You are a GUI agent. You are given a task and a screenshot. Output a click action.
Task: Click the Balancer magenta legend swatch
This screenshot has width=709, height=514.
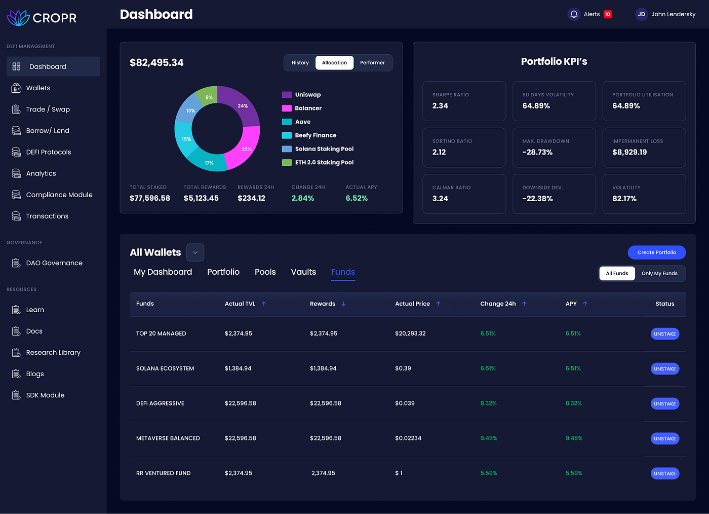287,108
